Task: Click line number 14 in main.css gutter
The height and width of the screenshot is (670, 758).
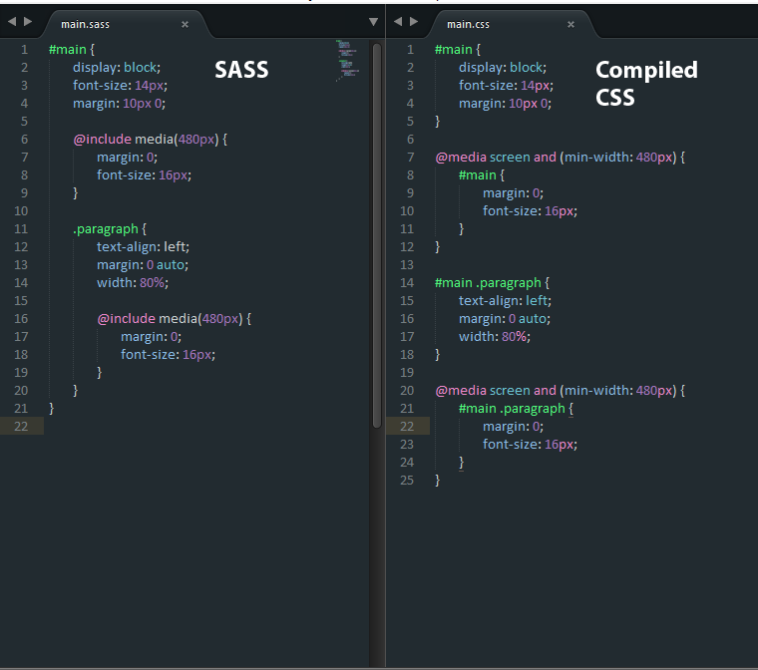Action: (407, 283)
